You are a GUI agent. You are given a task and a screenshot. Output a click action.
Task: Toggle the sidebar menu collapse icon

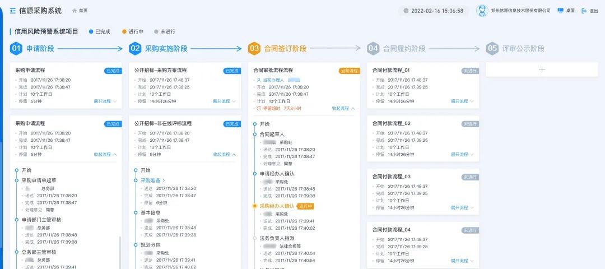(x=13, y=11)
